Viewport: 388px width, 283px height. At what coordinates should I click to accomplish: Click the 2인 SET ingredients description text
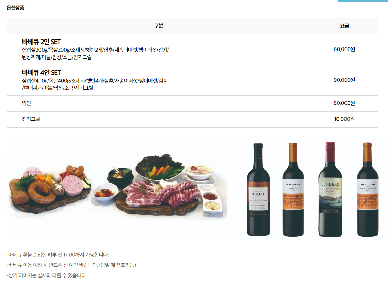coord(95,54)
